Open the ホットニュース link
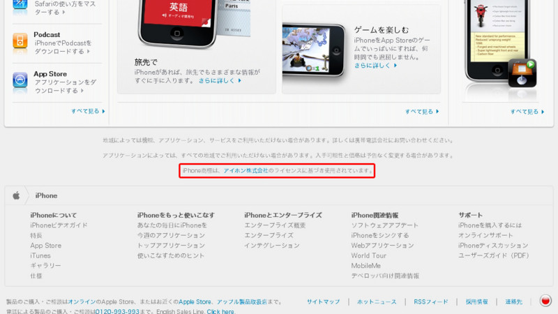 pyautogui.click(x=377, y=302)
